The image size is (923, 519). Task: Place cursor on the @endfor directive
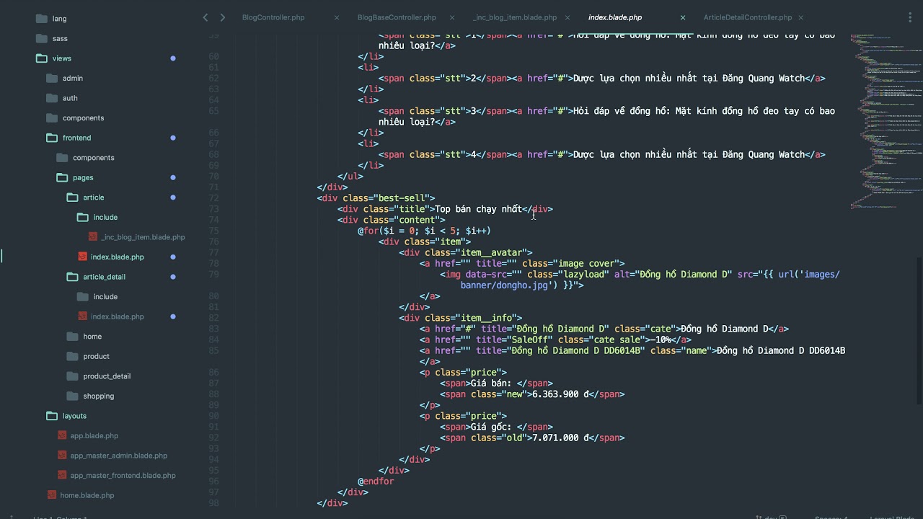[376, 481]
